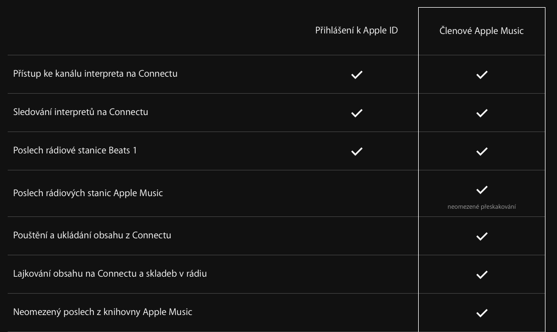Click the Poslech rádiových stanic Apple Music label
557x332 pixels.
(x=88, y=193)
